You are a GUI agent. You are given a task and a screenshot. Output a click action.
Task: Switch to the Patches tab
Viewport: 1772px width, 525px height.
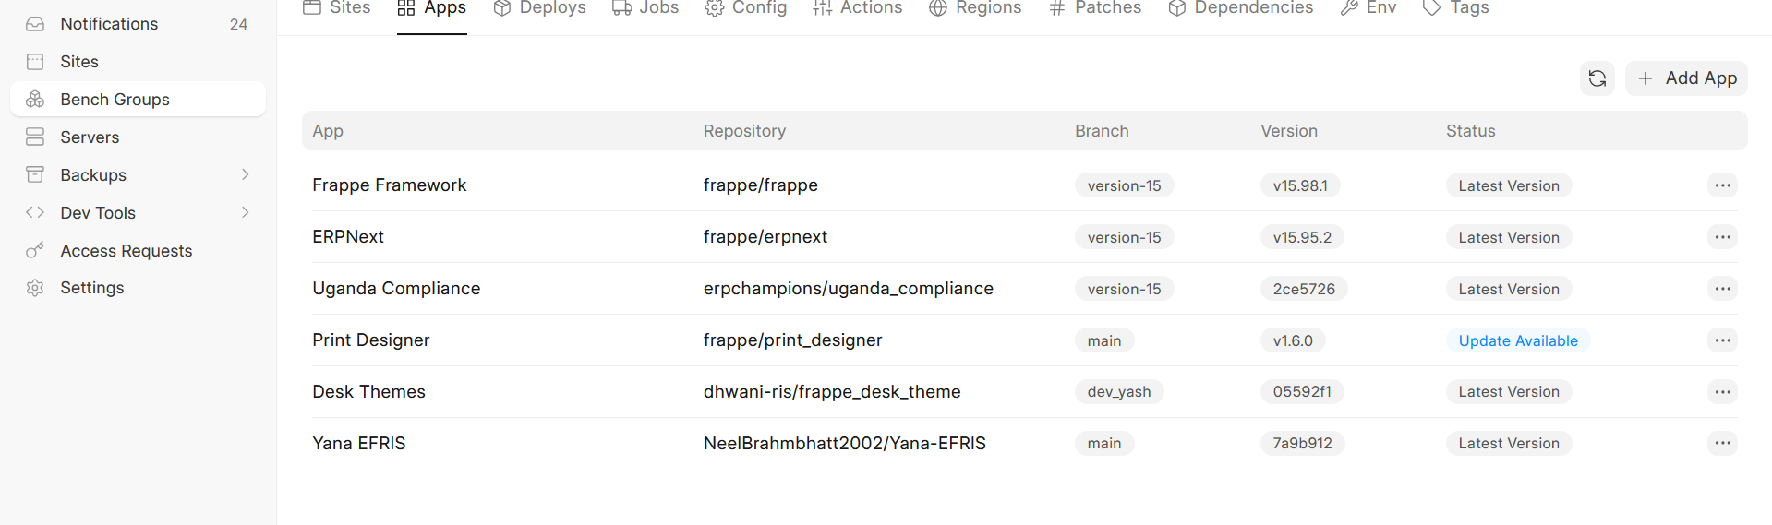pyautogui.click(x=1095, y=8)
